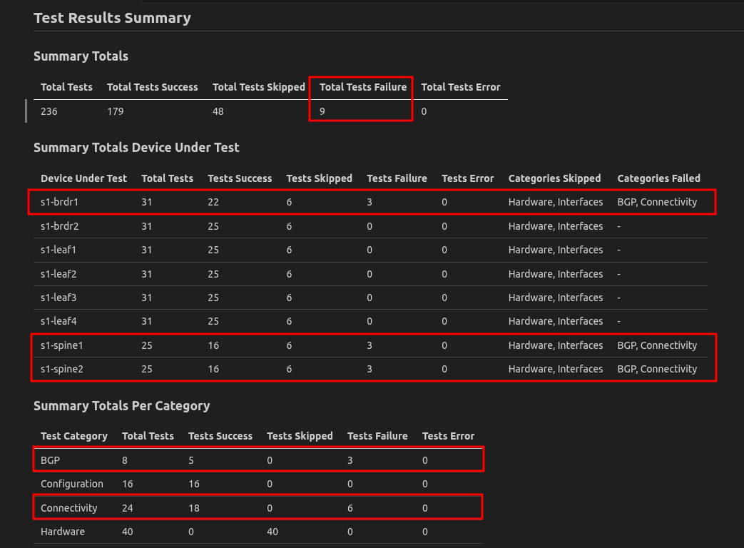Select the Connectivity category row label
This screenshot has height=548, width=744.
pyautogui.click(x=68, y=508)
